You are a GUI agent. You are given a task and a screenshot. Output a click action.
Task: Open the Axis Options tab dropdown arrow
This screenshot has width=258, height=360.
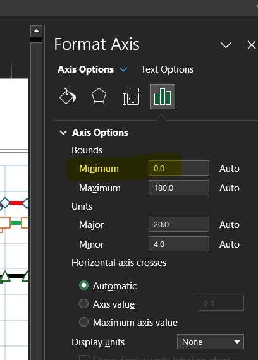pos(123,69)
